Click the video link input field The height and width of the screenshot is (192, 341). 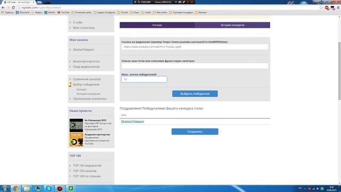point(195,47)
